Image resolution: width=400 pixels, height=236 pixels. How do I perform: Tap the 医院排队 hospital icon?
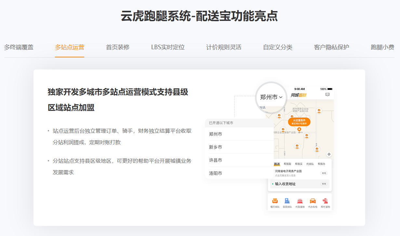287,201
